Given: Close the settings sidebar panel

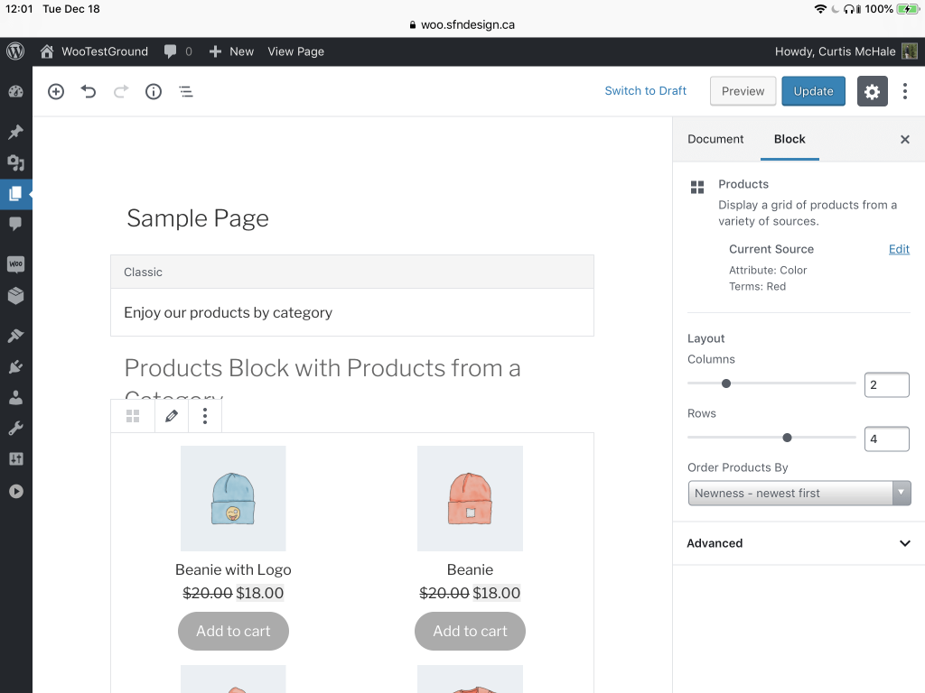Looking at the screenshot, I should (x=904, y=140).
